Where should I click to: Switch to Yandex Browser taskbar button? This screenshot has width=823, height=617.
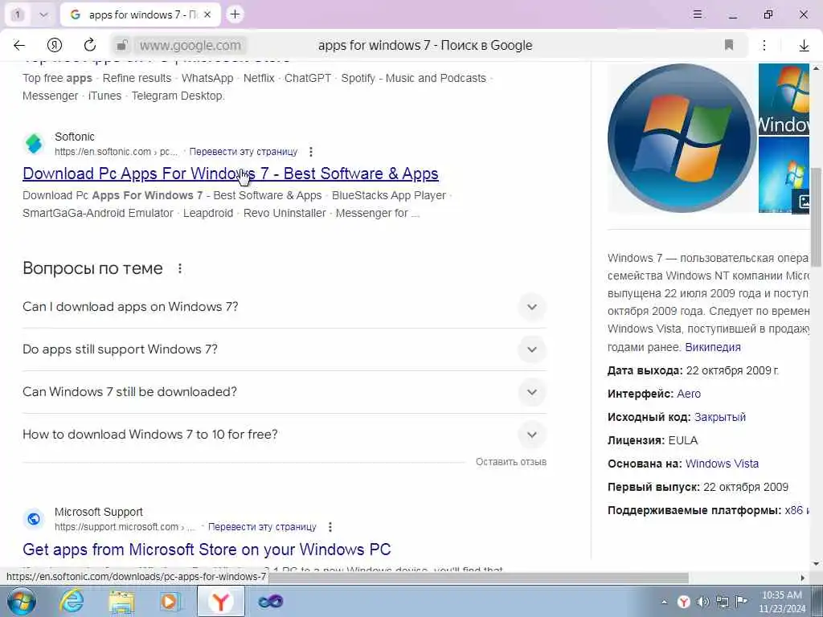pyautogui.click(x=221, y=601)
